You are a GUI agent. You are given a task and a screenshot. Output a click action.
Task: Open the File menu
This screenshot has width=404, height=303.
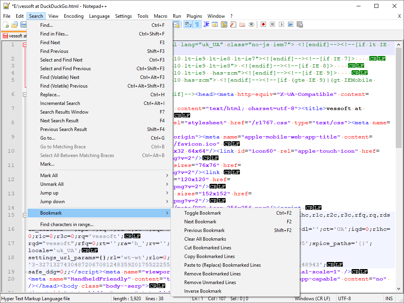[x=7, y=16]
